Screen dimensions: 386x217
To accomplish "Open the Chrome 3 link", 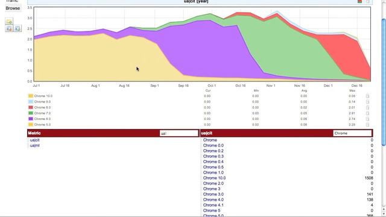I will (212, 189).
